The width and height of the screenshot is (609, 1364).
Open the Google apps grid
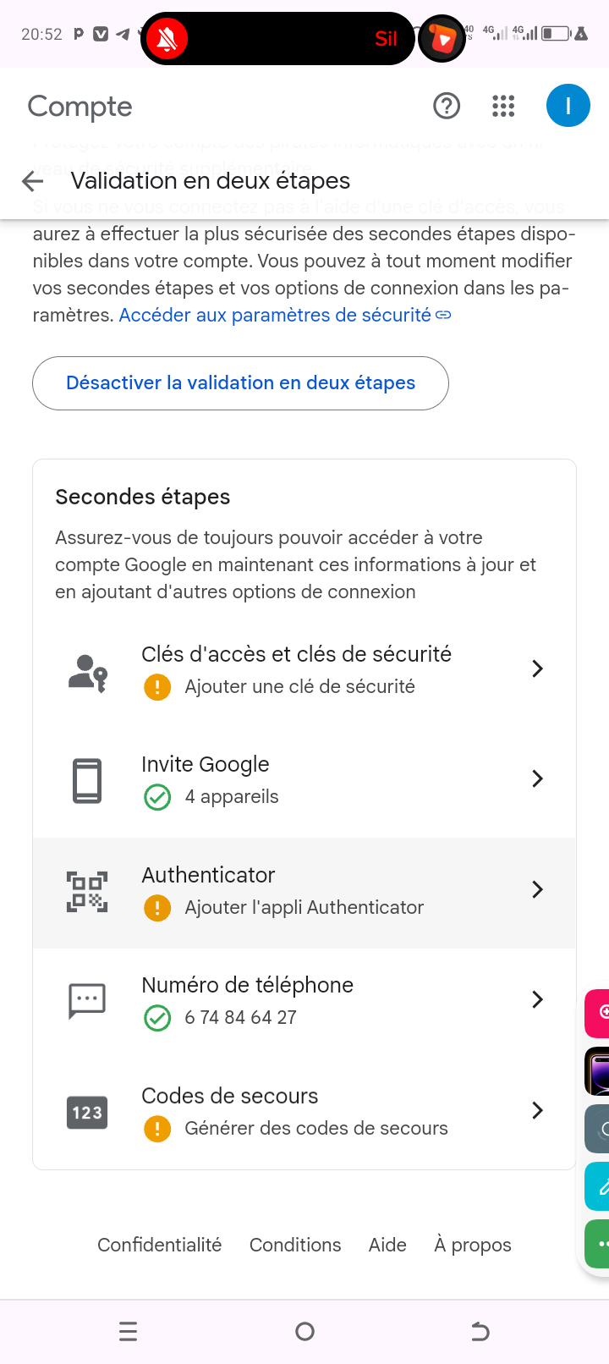click(x=503, y=106)
